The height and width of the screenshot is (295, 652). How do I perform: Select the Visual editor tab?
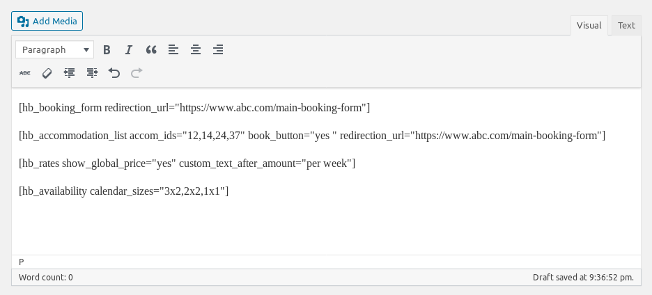(x=589, y=25)
